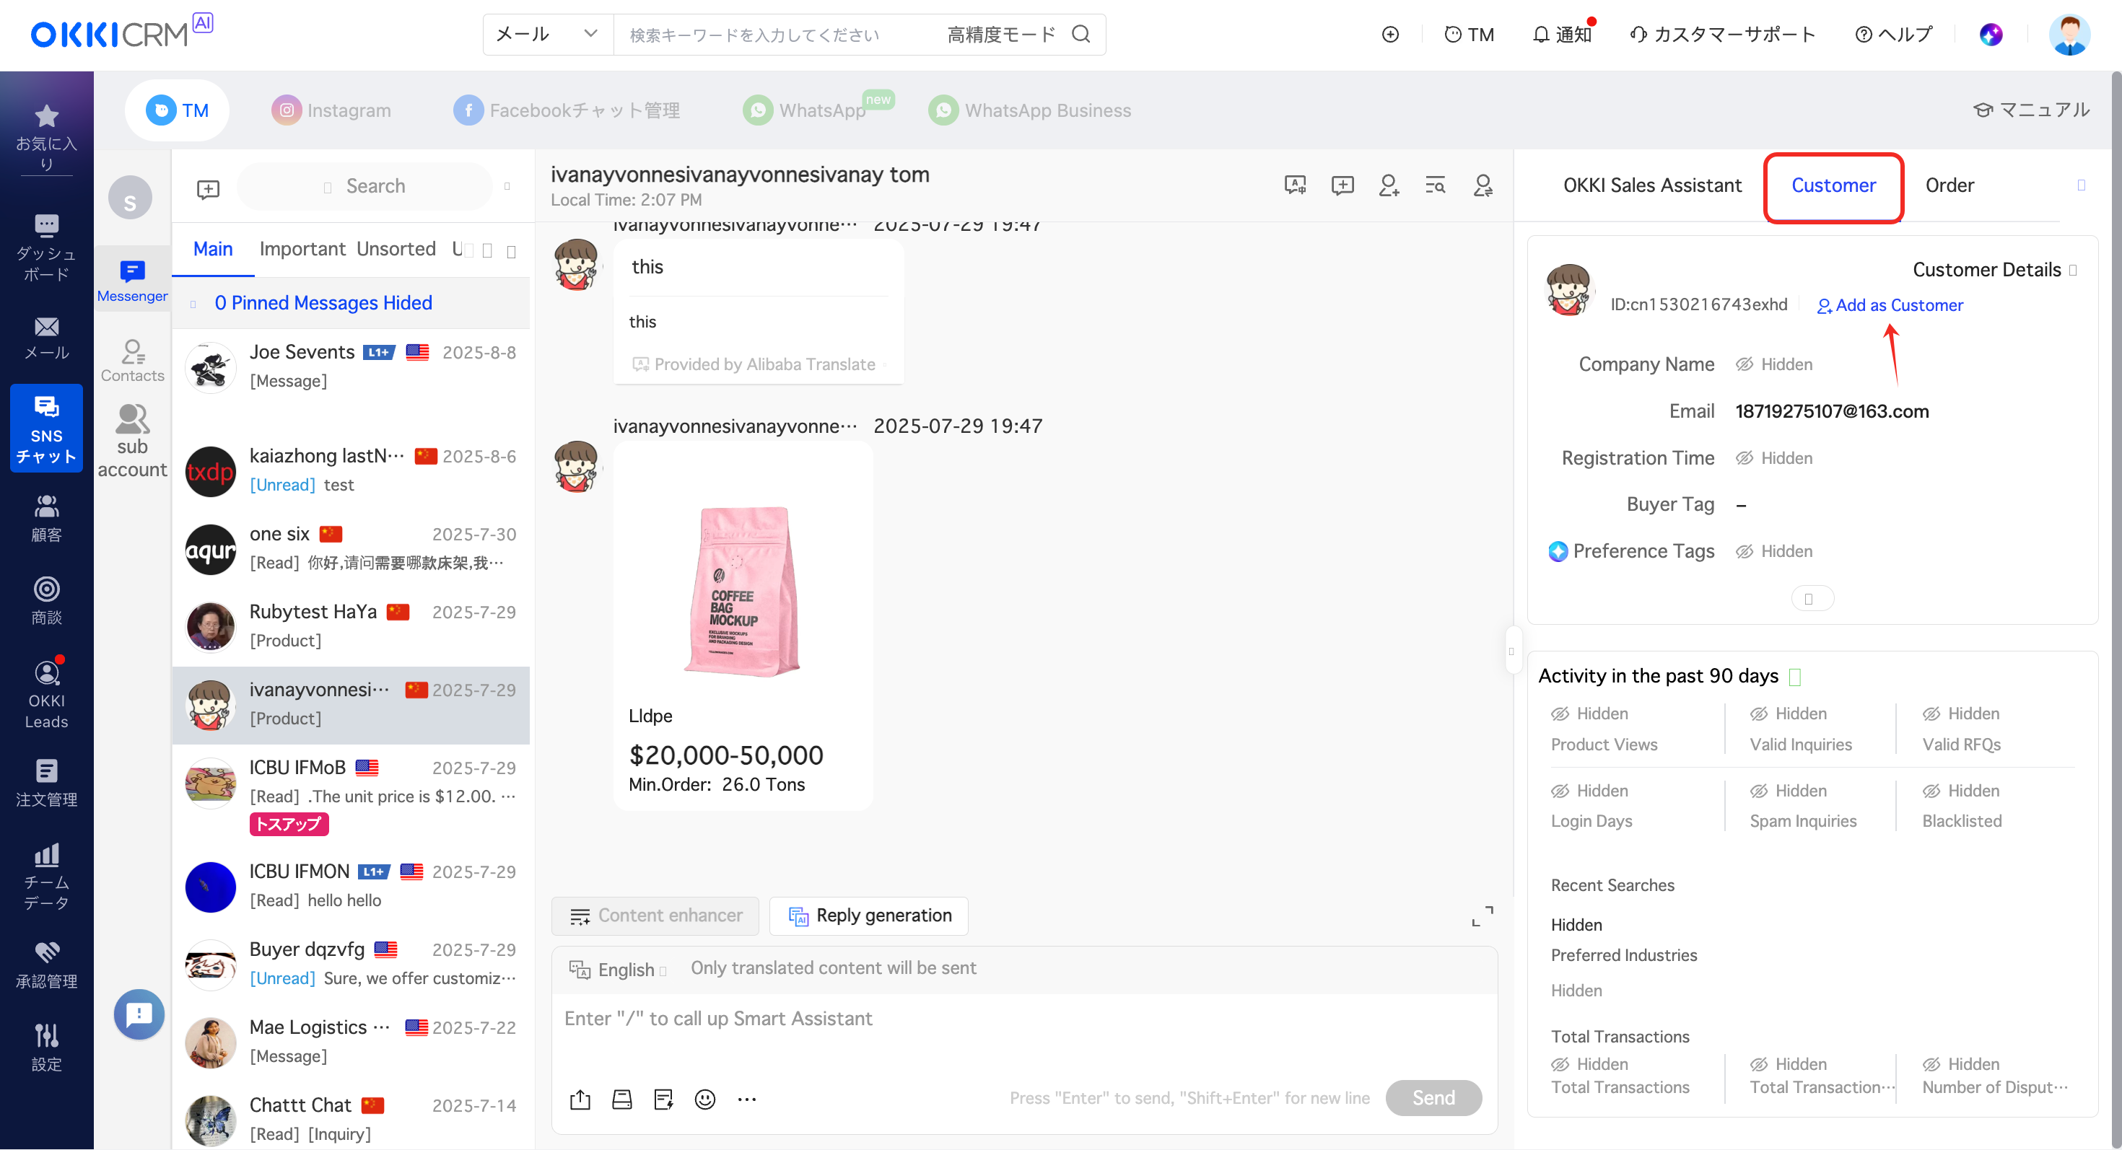
Task: Open the dashboard (ダッシュボード) sidebar item
Action: (x=46, y=247)
